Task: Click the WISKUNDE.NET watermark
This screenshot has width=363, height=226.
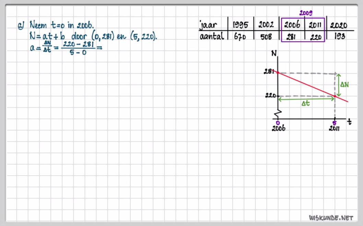Action: coord(331,217)
